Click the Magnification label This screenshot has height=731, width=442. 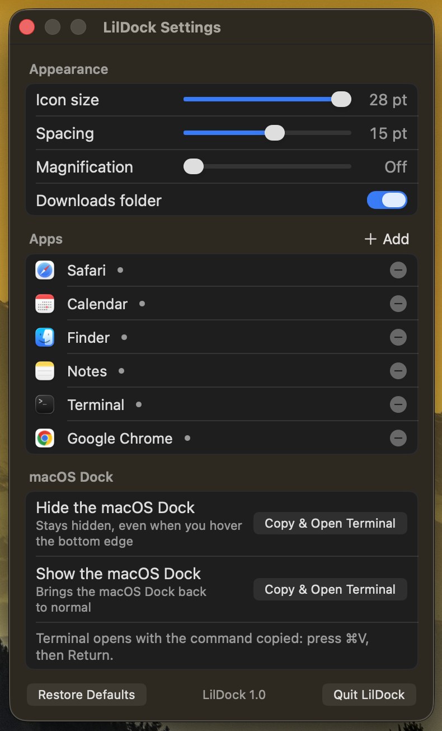tap(84, 167)
